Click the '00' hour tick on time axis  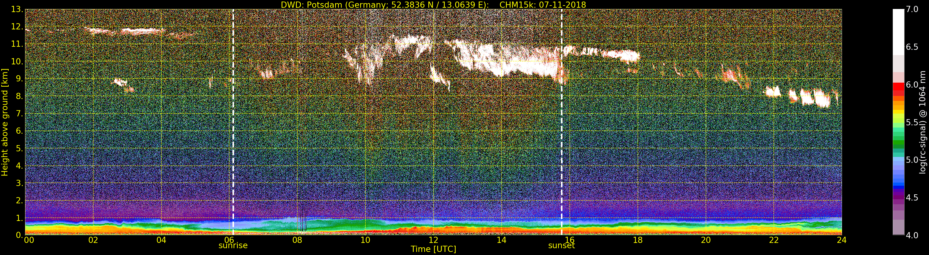[29, 240]
